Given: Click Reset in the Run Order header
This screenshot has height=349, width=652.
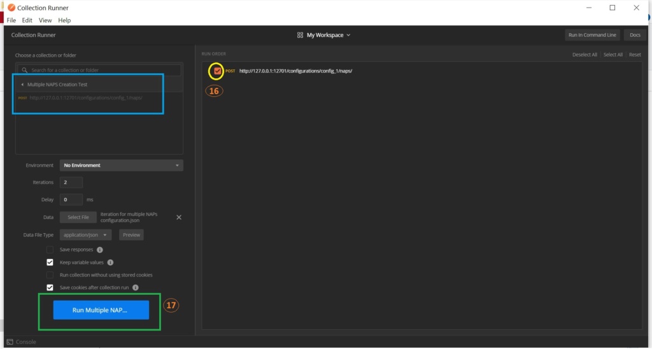Looking at the screenshot, I should pyautogui.click(x=635, y=55).
